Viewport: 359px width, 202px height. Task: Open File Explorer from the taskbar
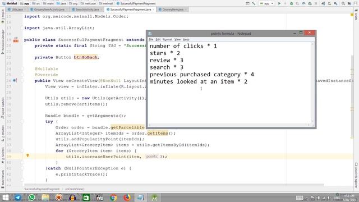point(45,198)
